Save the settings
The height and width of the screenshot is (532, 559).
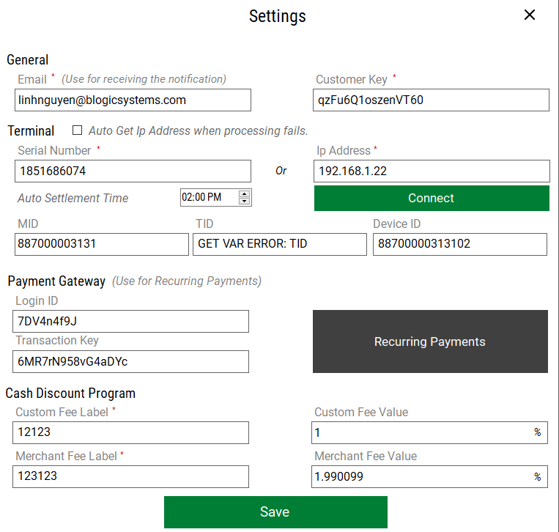pos(275,512)
